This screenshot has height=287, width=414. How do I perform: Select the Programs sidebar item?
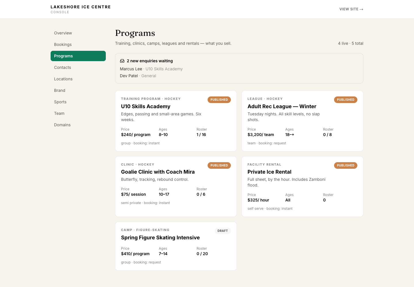[78, 56]
